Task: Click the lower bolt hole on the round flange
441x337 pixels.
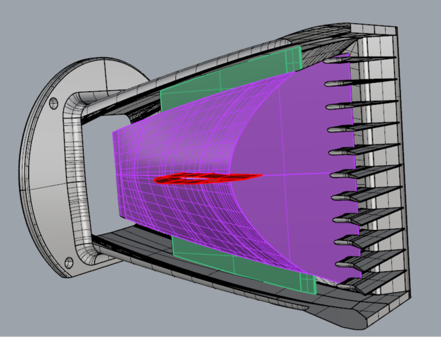Action: [x=69, y=263]
